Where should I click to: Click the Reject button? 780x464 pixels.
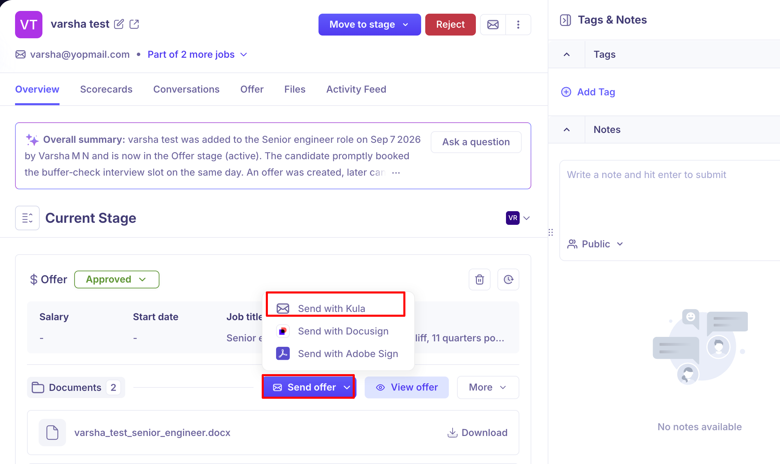[x=450, y=25]
